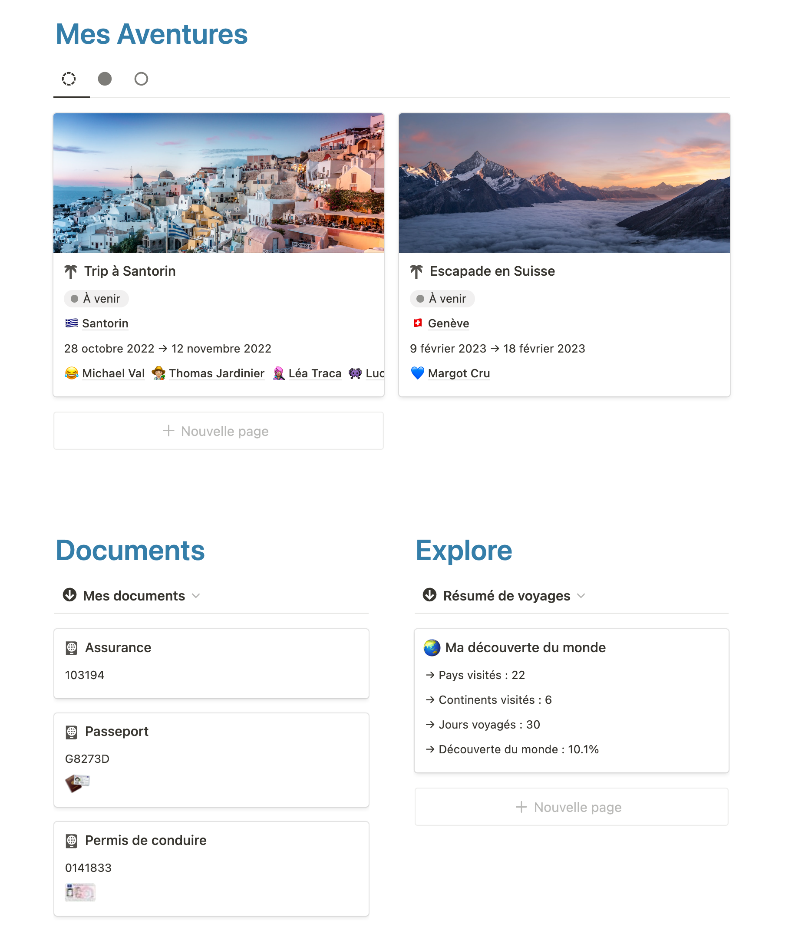Click the blue heart icon by Margot Cru

pyautogui.click(x=417, y=373)
